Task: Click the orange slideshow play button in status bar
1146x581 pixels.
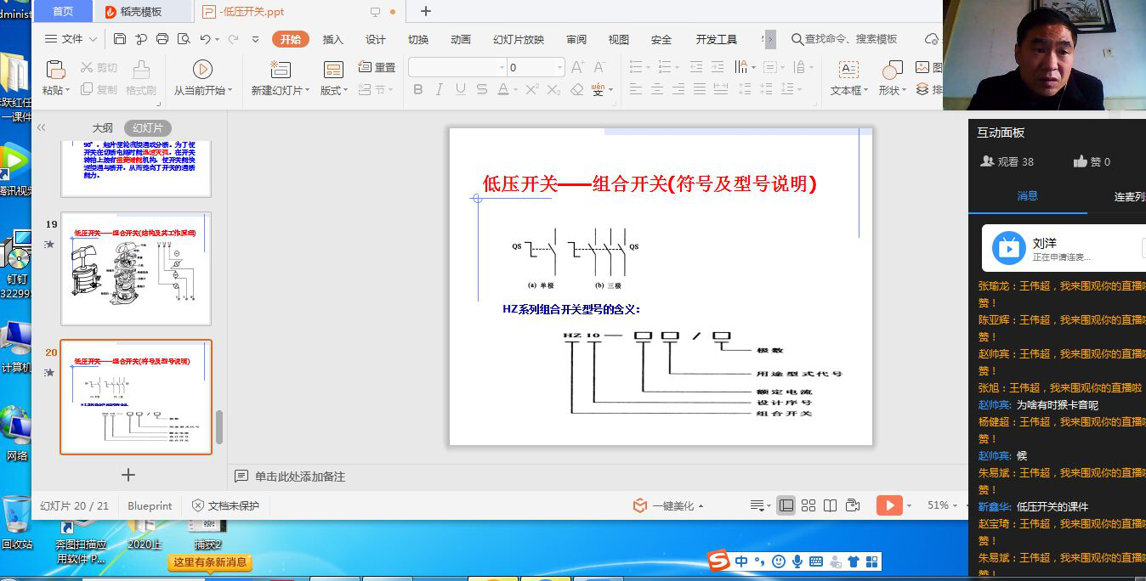Action: pyautogui.click(x=888, y=505)
